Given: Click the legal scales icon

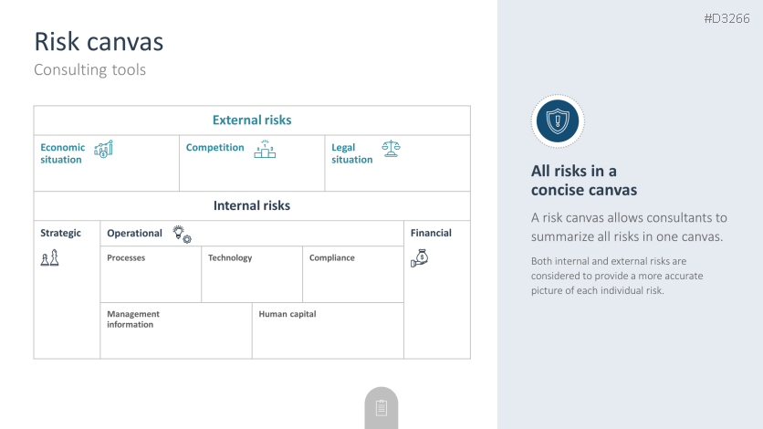Looking at the screenshot, I should (x=391, y=148).
